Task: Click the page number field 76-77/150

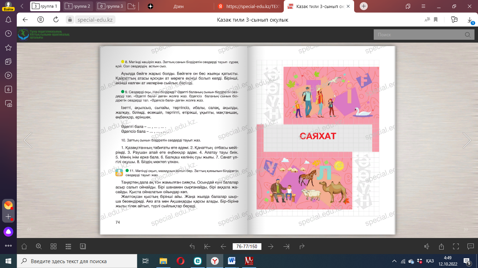Action: 247,246
